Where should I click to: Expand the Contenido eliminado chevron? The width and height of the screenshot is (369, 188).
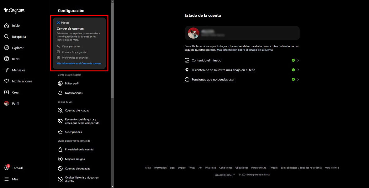click(298, 60)
